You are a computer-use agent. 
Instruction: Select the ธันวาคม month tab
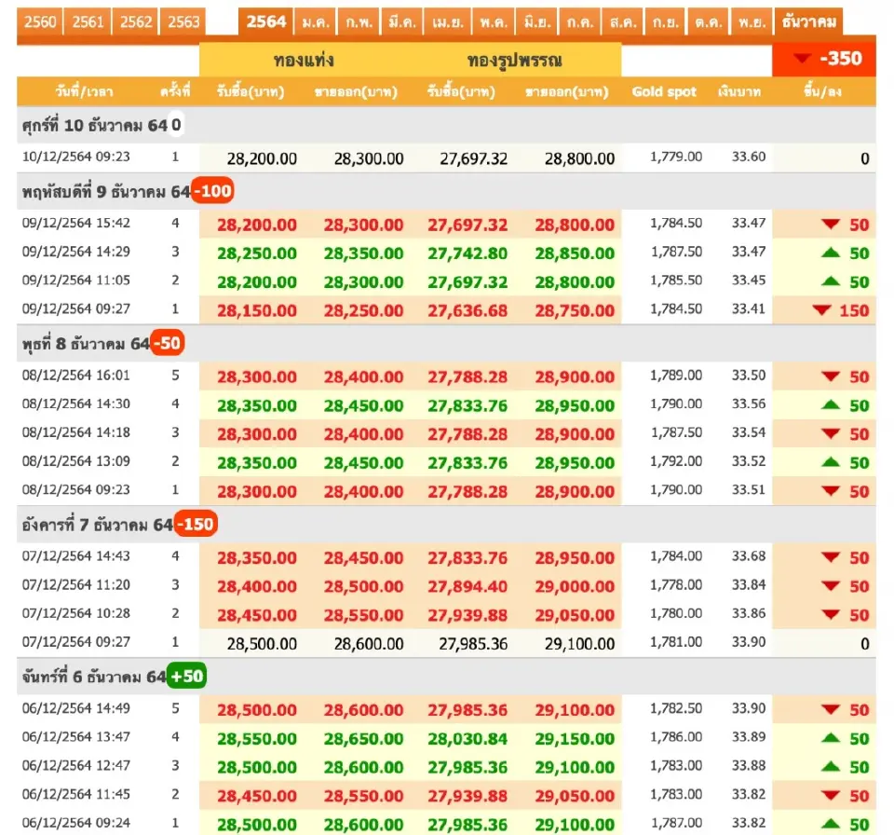(x=809, y=22)
